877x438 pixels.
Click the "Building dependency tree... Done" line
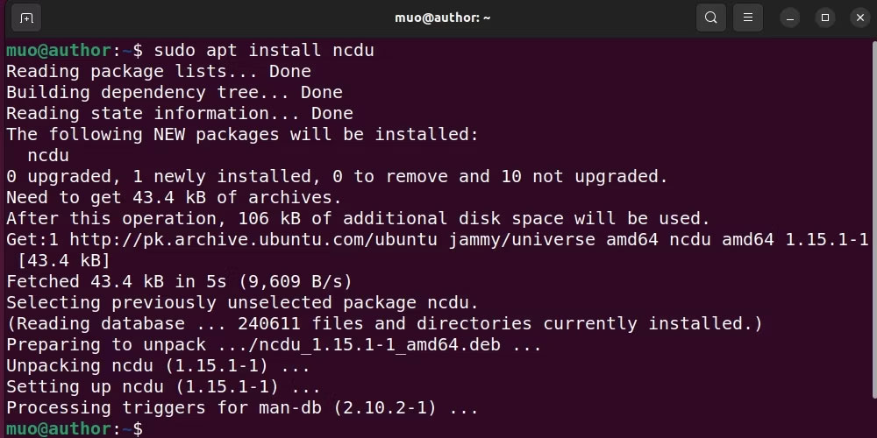point(174,92)
